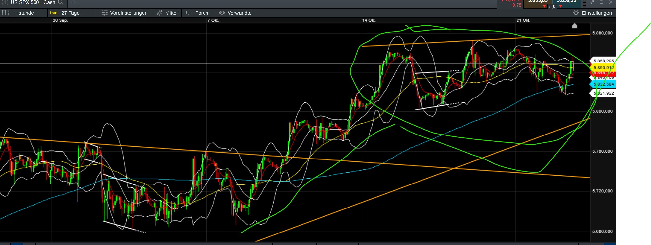Click the 21 Okt. date label
The width and height of the screenshot is (651, 245).
pos(523,20)
